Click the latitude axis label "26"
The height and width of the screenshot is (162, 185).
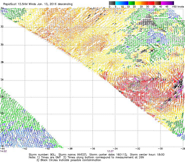[2, 80]
